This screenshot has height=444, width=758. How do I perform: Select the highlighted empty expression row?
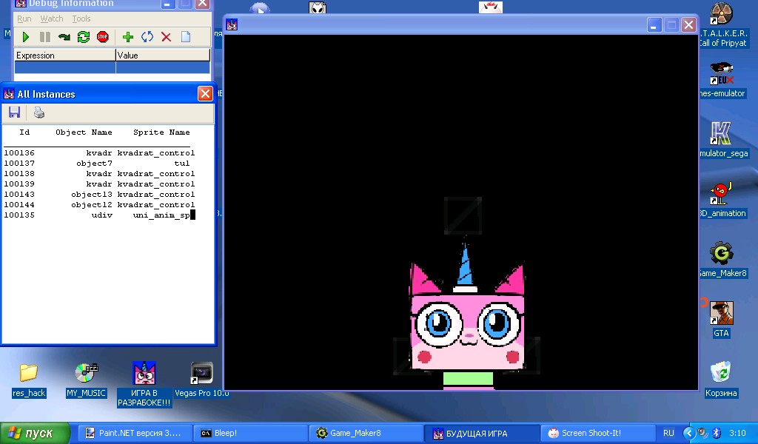(113, 67)
